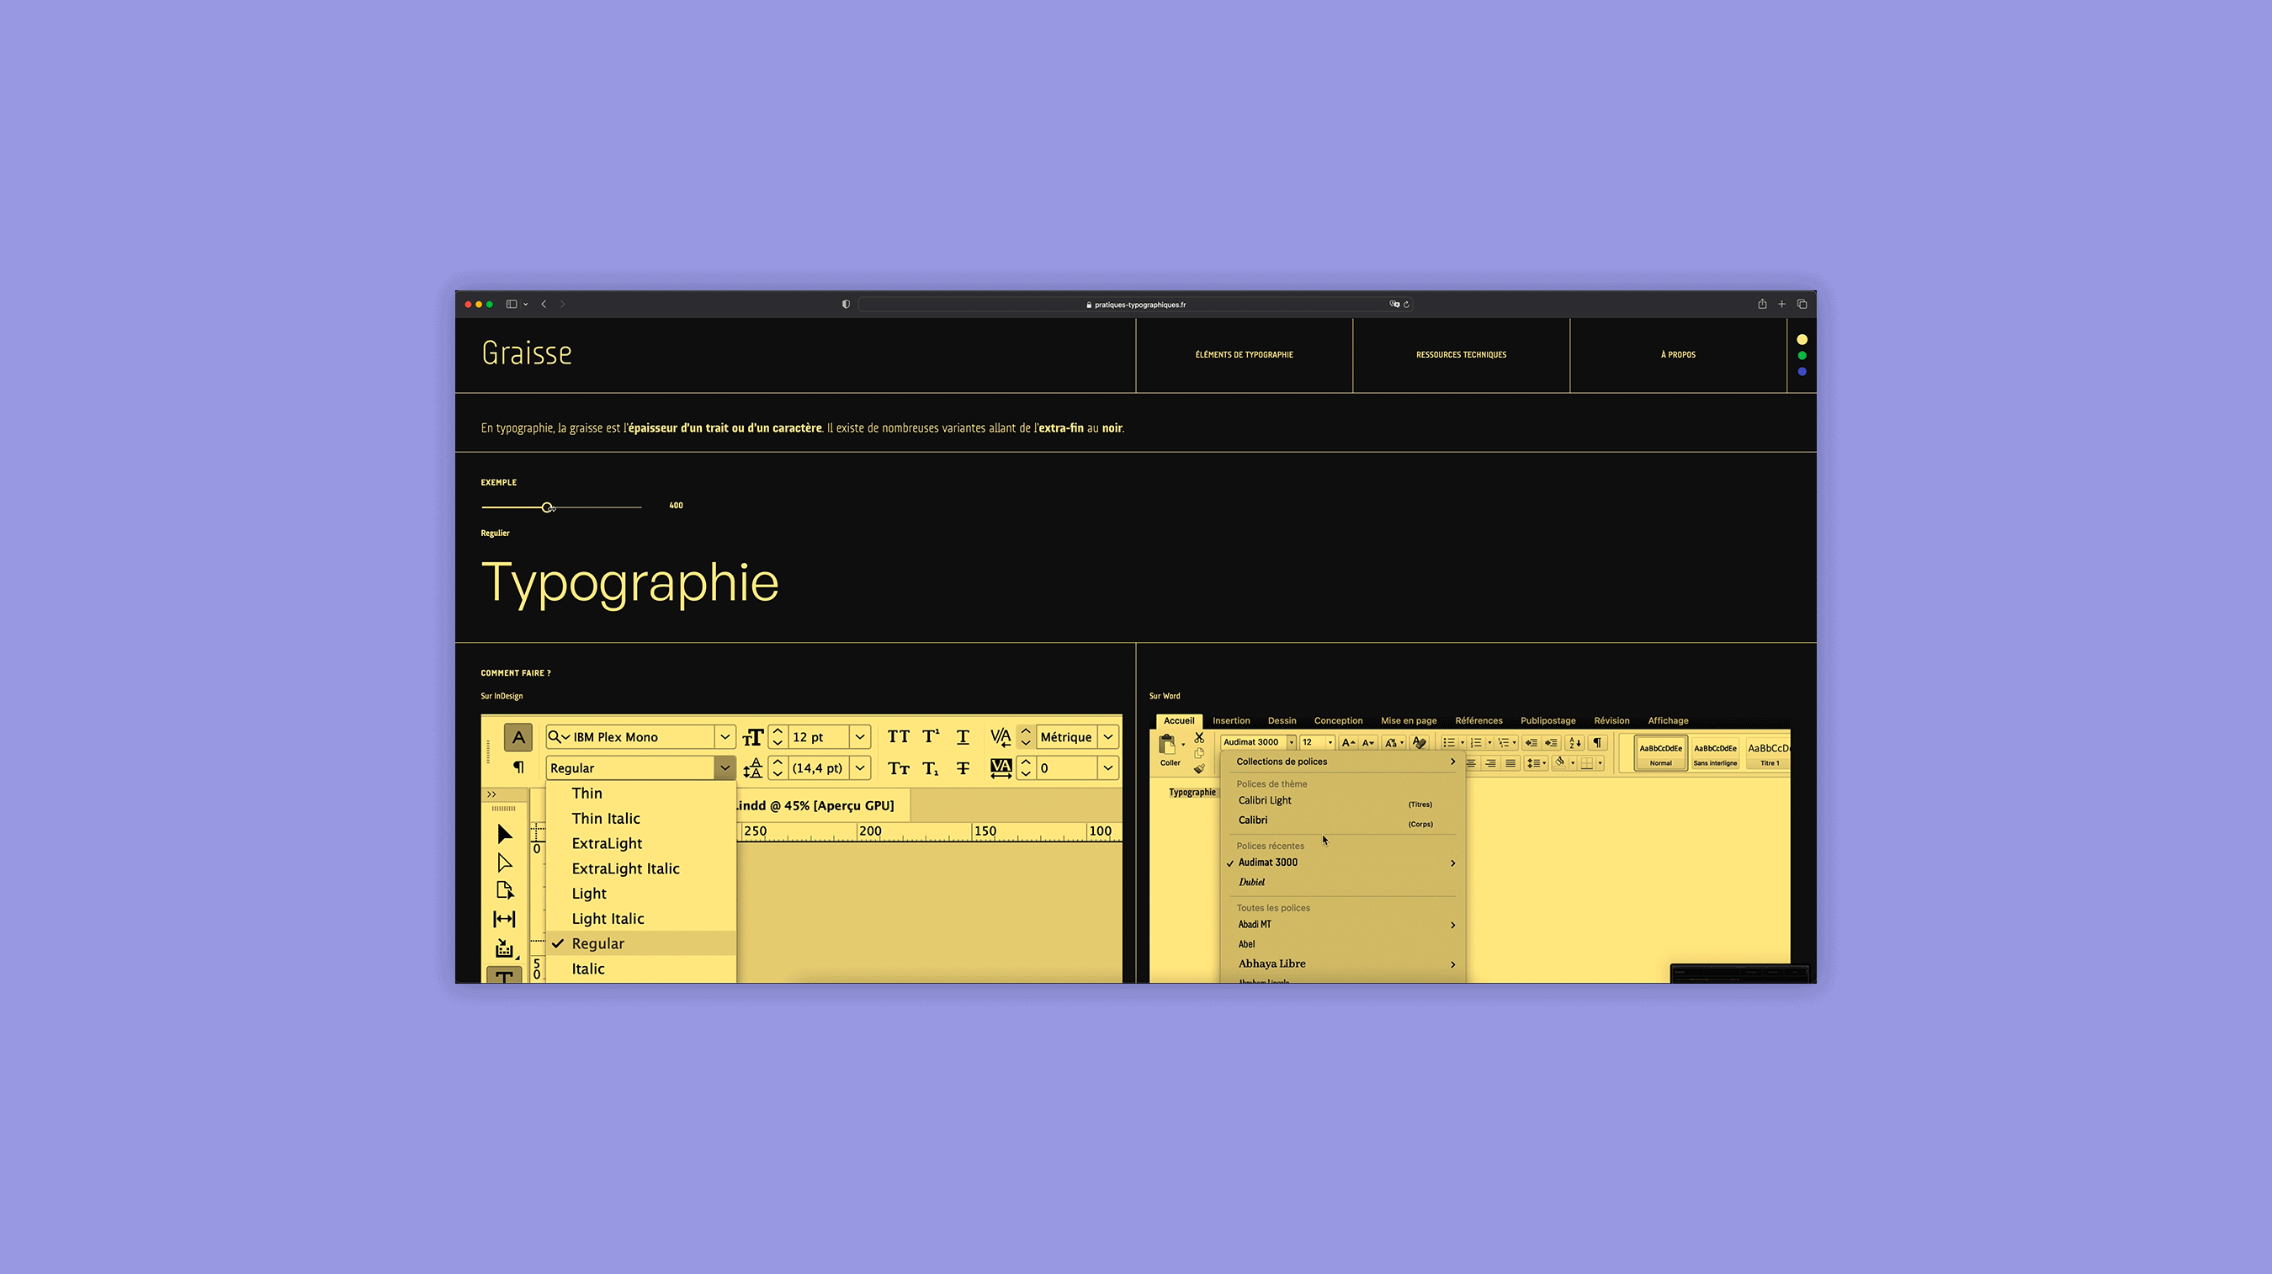Open the Regular font style dropdown arrow
This screenshot has height=1274, width=2272.
(725, 768)
